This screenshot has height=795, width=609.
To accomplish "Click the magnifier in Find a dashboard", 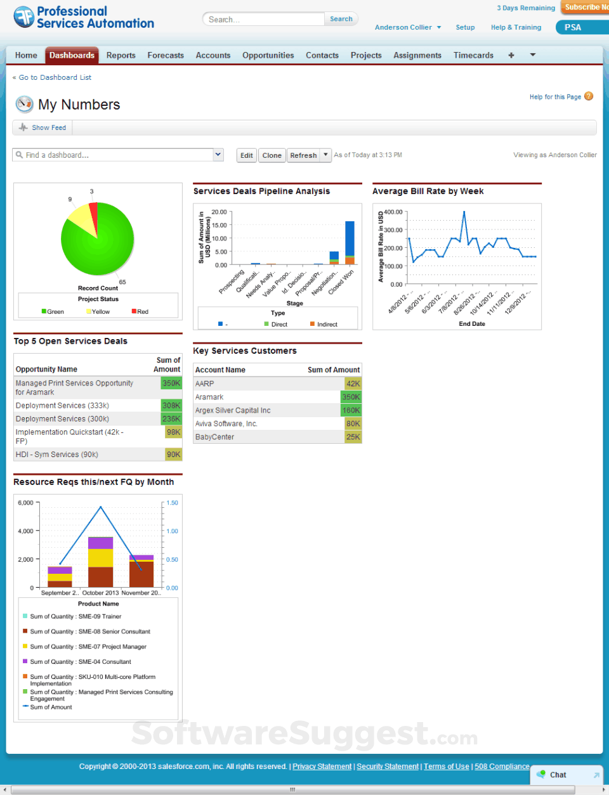I will tap(20, 155).
